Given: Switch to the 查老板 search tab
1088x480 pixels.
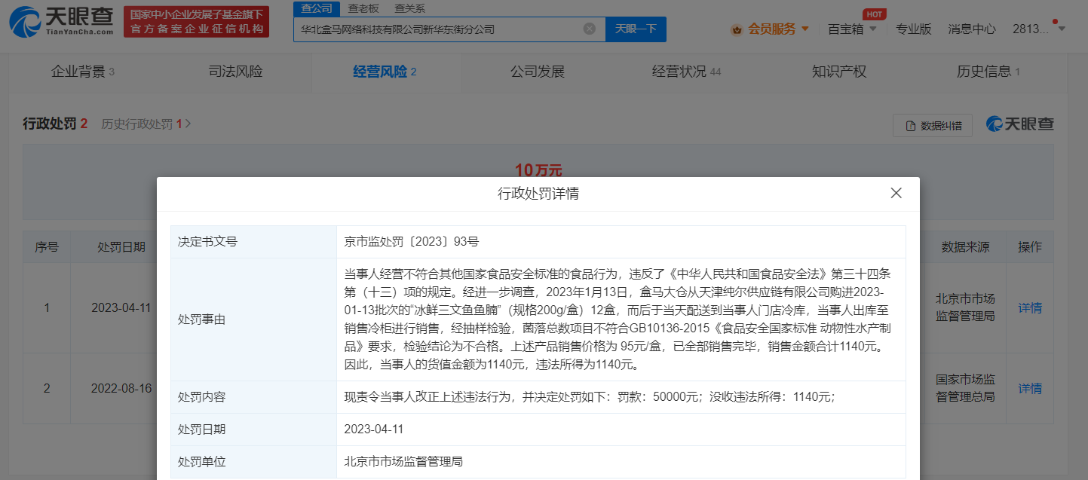Looking at the screenshot, I should coord(363,8).
